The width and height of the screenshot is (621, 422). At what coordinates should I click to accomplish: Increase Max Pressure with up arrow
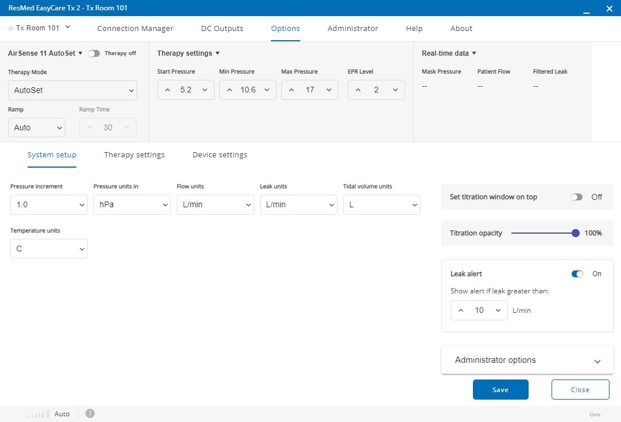click(x=292, y=90)
